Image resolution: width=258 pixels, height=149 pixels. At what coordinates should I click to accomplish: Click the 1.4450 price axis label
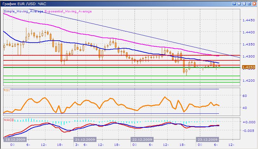tap(248, 20)
